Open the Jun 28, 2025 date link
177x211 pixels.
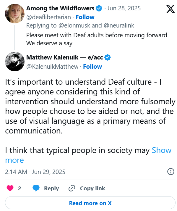tap(124, 8)
